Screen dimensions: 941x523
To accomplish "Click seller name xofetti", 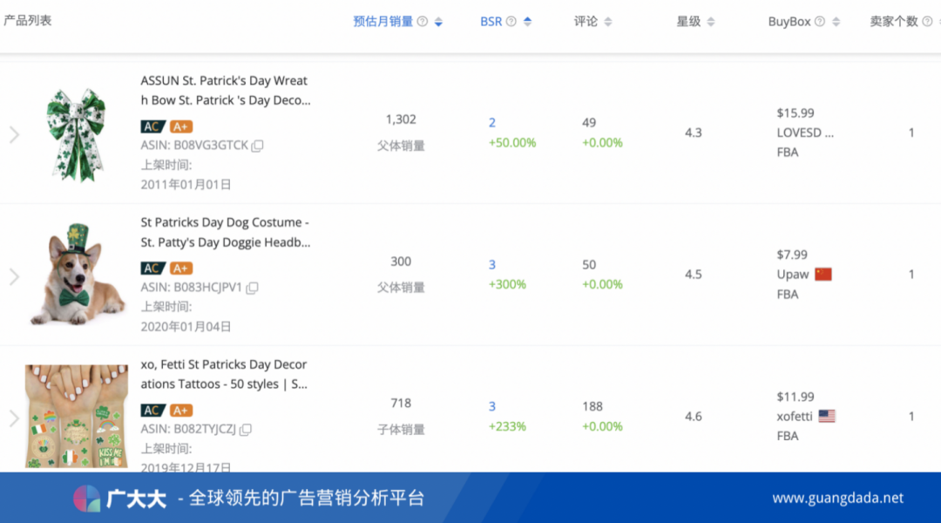I will click(795, 416).
